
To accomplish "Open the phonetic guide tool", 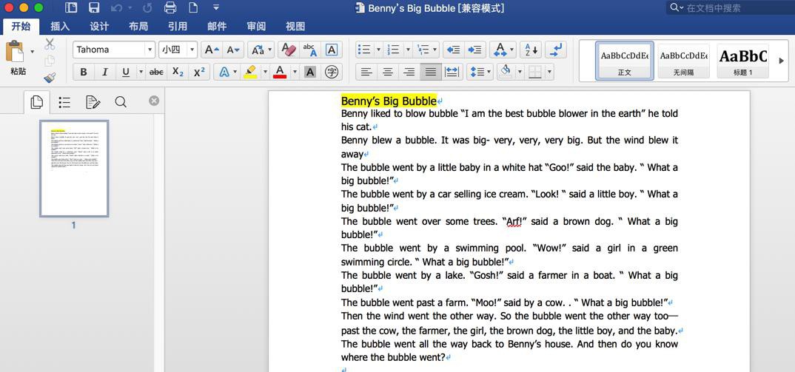I will [x=310, y=50].
